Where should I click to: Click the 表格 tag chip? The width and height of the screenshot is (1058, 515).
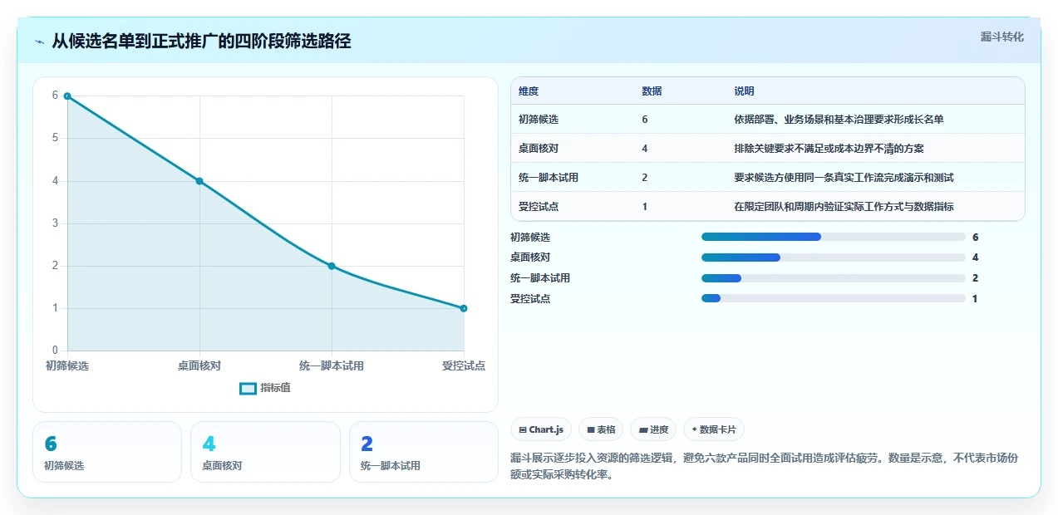tap(601, 429)
